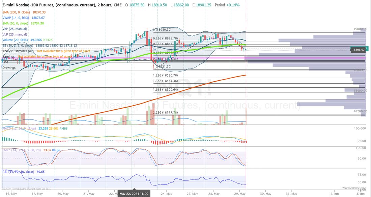Viewport: 371px width, 197px height.
Task: Click the MACD 100.000 axis label
Action: [x=360, y=128]
